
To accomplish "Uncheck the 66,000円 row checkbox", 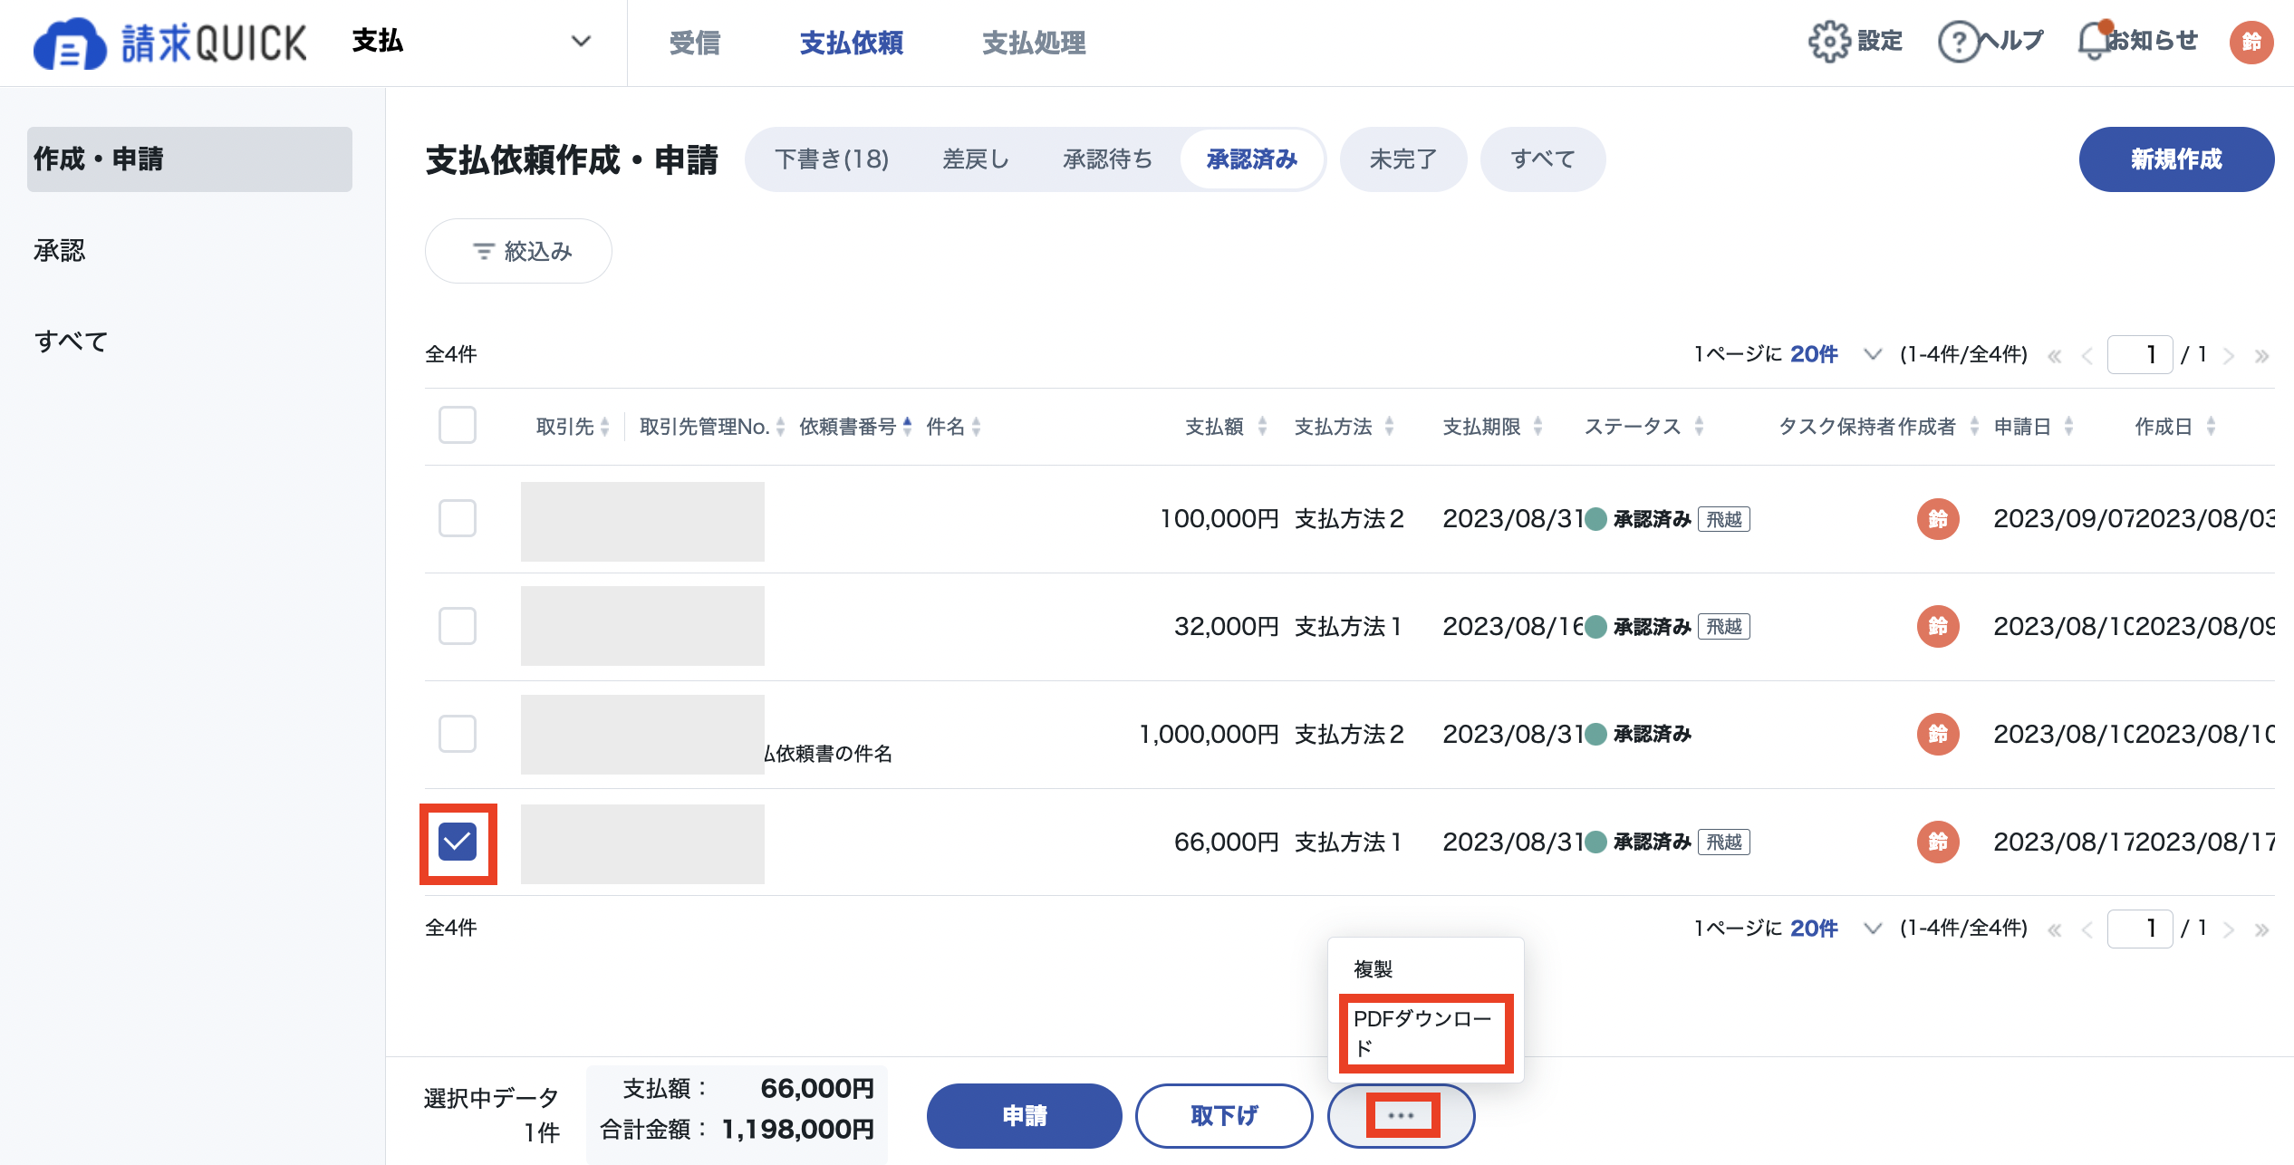I will pyautogui.click(x=458, y=842).
